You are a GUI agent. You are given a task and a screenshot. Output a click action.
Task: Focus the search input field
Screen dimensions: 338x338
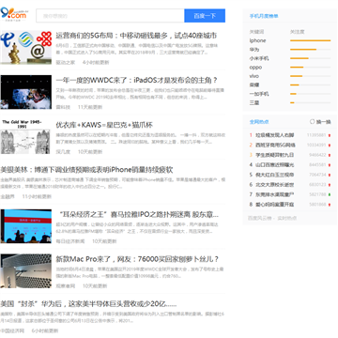(x=110, y=16)
